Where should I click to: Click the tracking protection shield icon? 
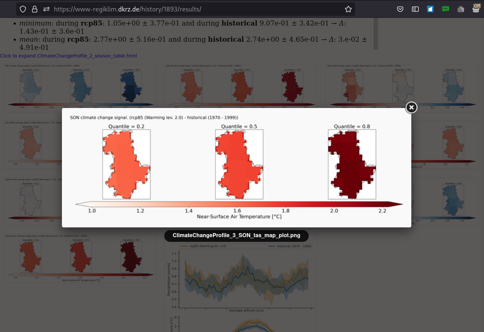[23, 9]
